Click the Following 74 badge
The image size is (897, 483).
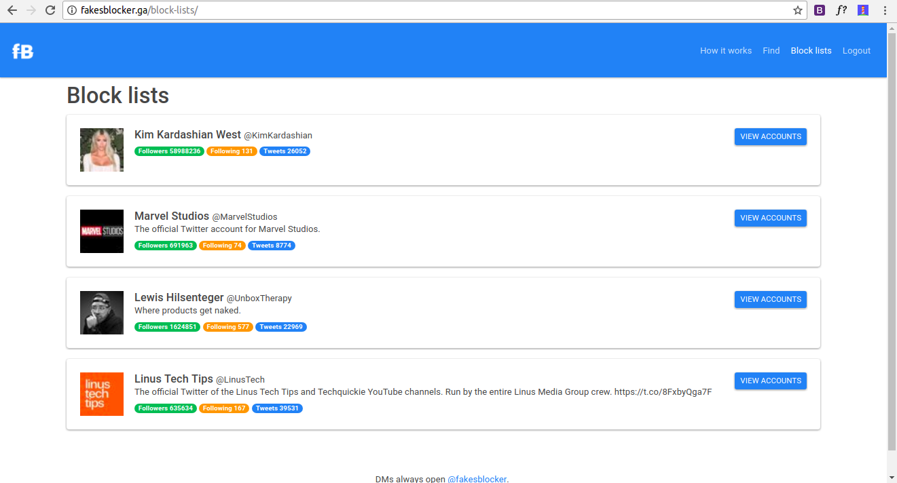point(222,246)
